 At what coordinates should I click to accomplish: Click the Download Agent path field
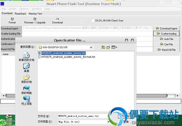87,28
